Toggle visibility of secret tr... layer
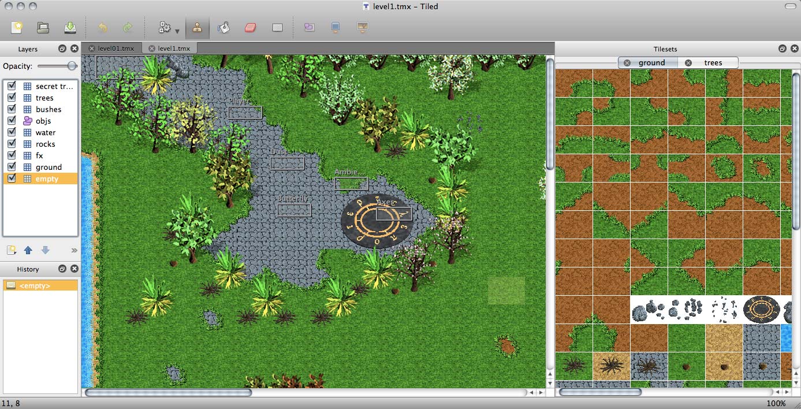801x409 pixels. coord(12,86)
